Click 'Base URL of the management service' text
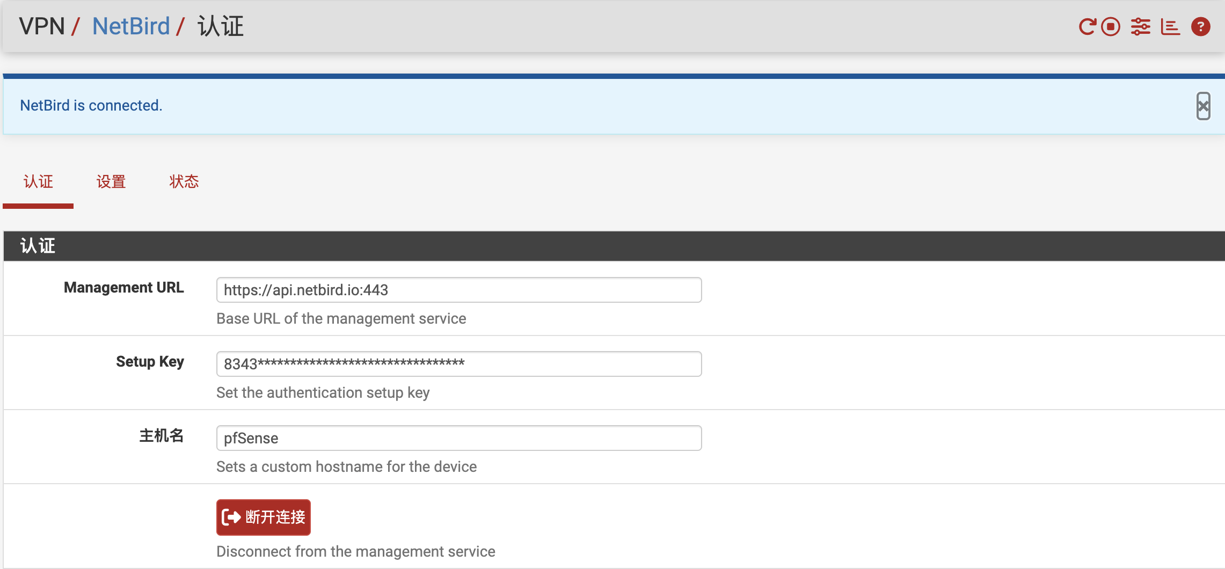The height and width of the screenshot is (569, 1225). pyautogui.click(x=341, y=318)
